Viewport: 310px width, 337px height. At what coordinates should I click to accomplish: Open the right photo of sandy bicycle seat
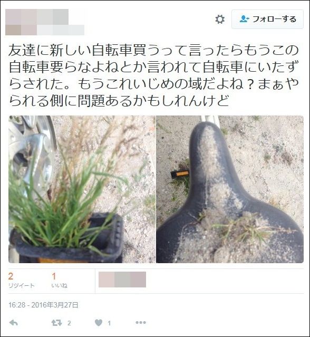(230, 189)
